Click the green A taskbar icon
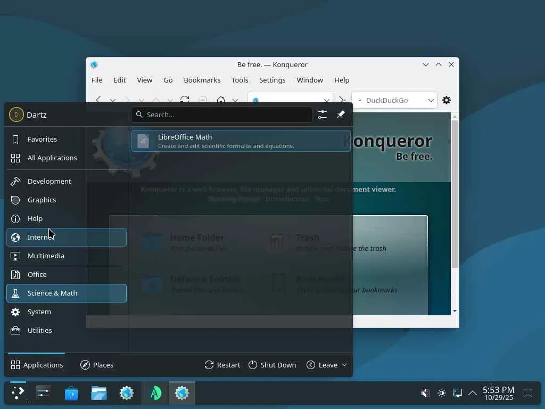 (155, 393)
